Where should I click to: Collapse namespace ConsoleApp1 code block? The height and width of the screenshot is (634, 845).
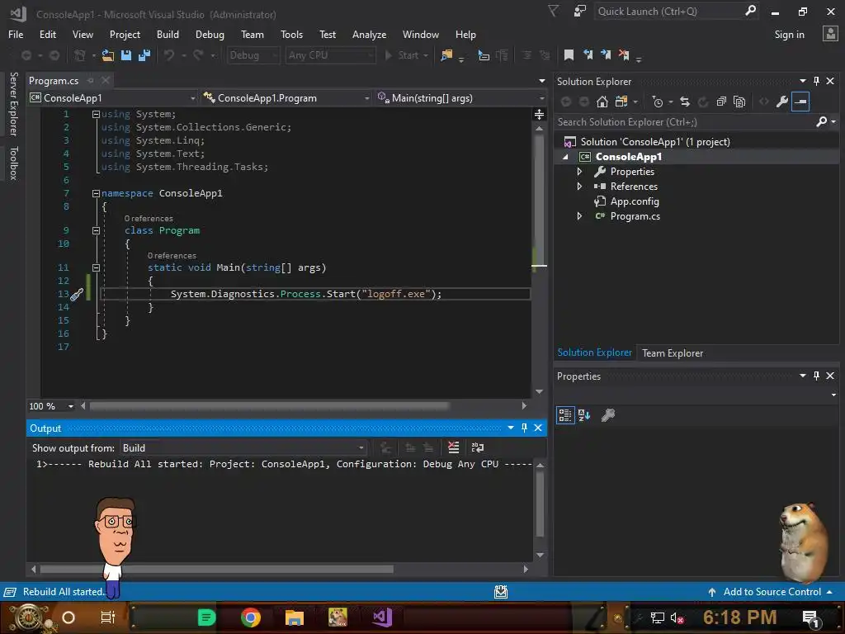point(96,193)
